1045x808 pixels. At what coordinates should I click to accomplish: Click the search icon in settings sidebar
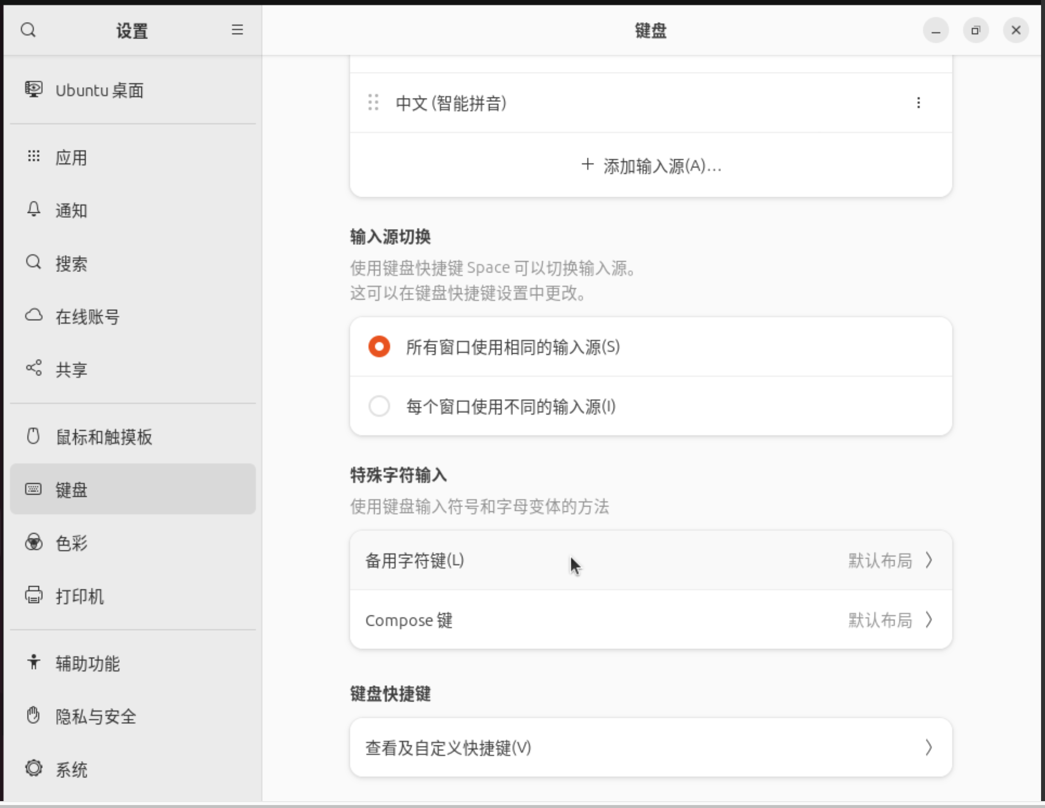pos(28,30)
